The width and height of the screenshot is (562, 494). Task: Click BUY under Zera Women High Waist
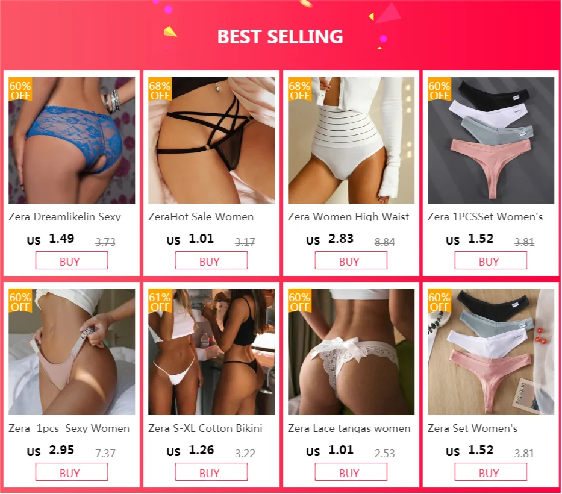[x=351, y=260]
